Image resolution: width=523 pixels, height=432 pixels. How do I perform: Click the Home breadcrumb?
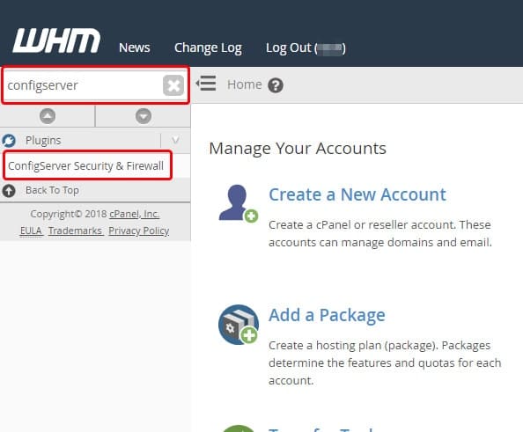click(245, 84)
